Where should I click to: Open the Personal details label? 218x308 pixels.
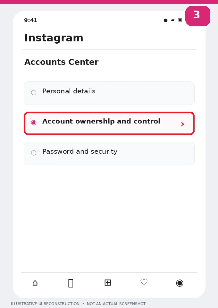click(x=69, y=91)
